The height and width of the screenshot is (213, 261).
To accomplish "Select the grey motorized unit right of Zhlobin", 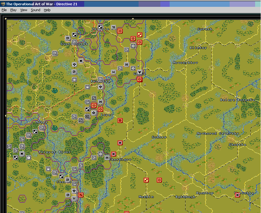I will [113, 27].
